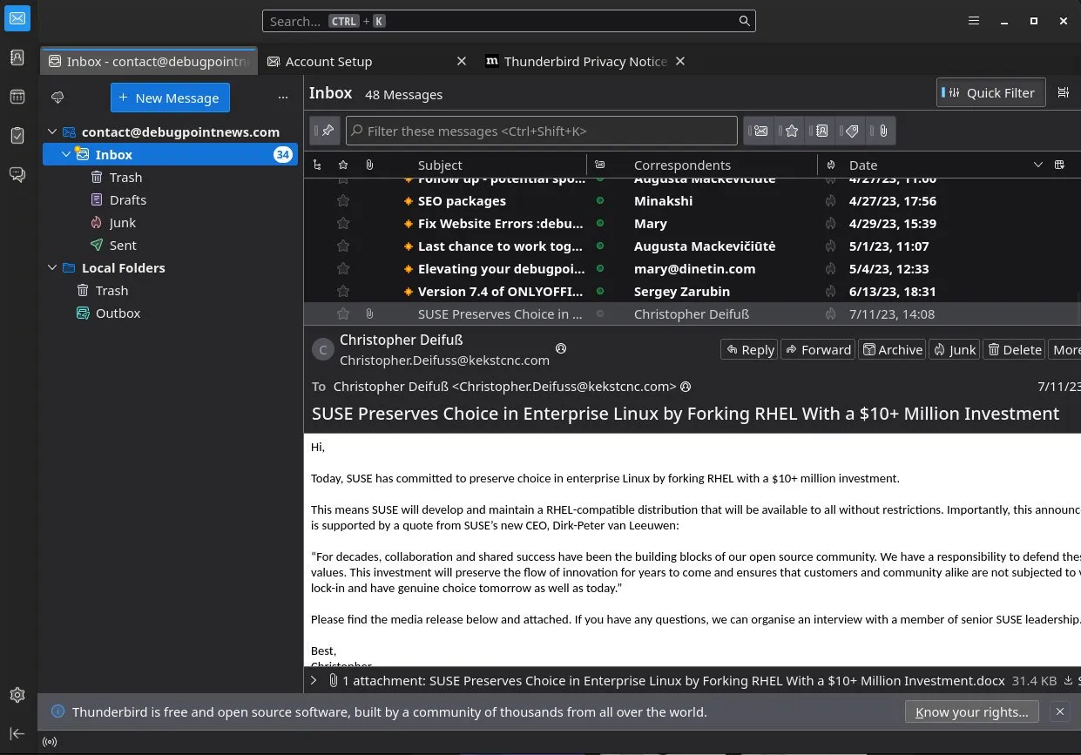This screenshot has width=1081, height=755.
Task: Select the Junk folder
Action: (x=122, y=223)
